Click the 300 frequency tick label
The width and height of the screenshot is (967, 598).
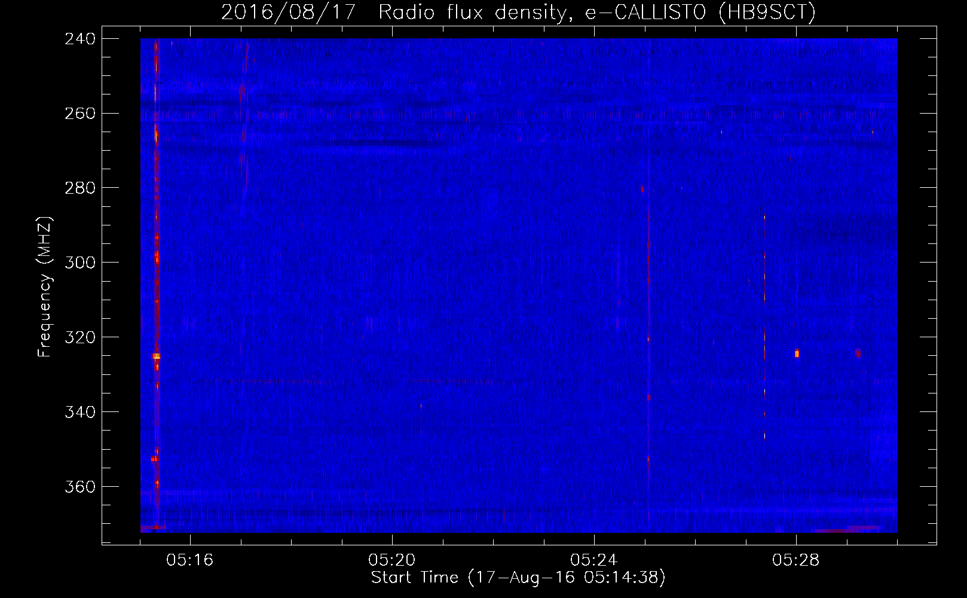coord(79,263)
